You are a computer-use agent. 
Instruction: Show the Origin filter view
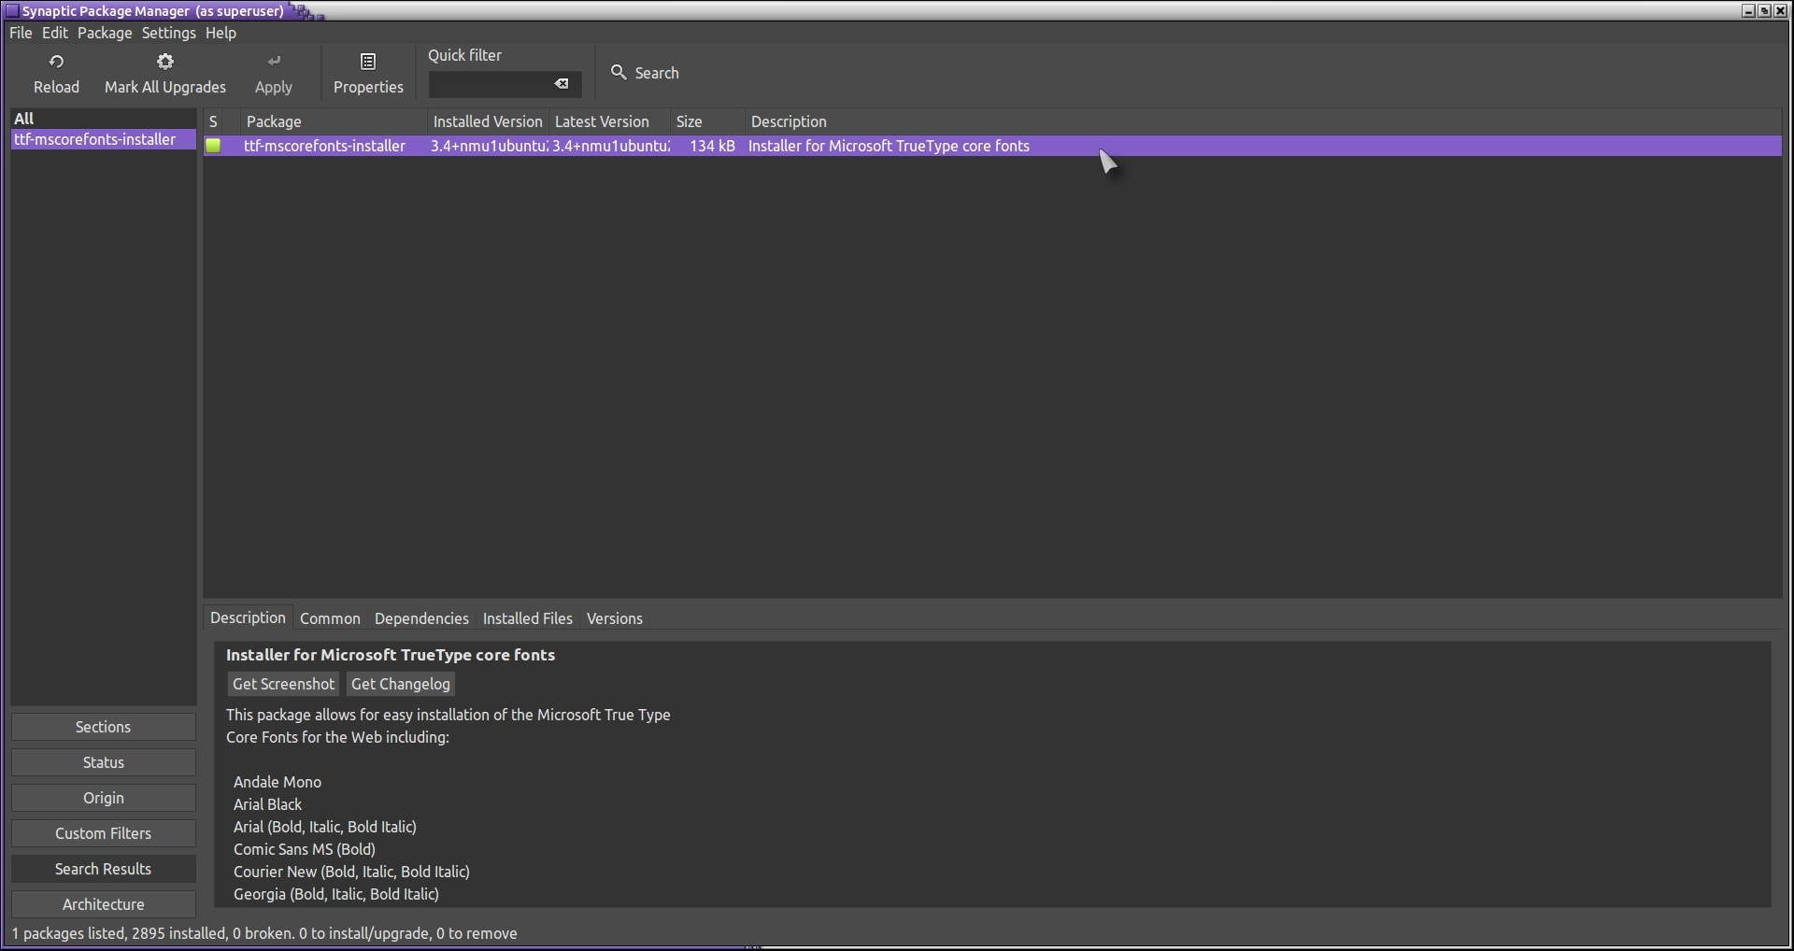click(x=104, y=798)
